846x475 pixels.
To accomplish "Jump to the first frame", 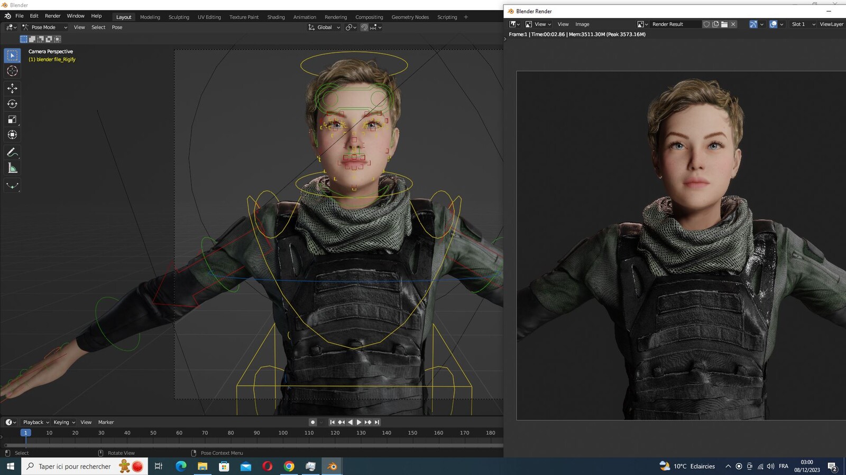I will pyautogui.click(x=332, y=422).
